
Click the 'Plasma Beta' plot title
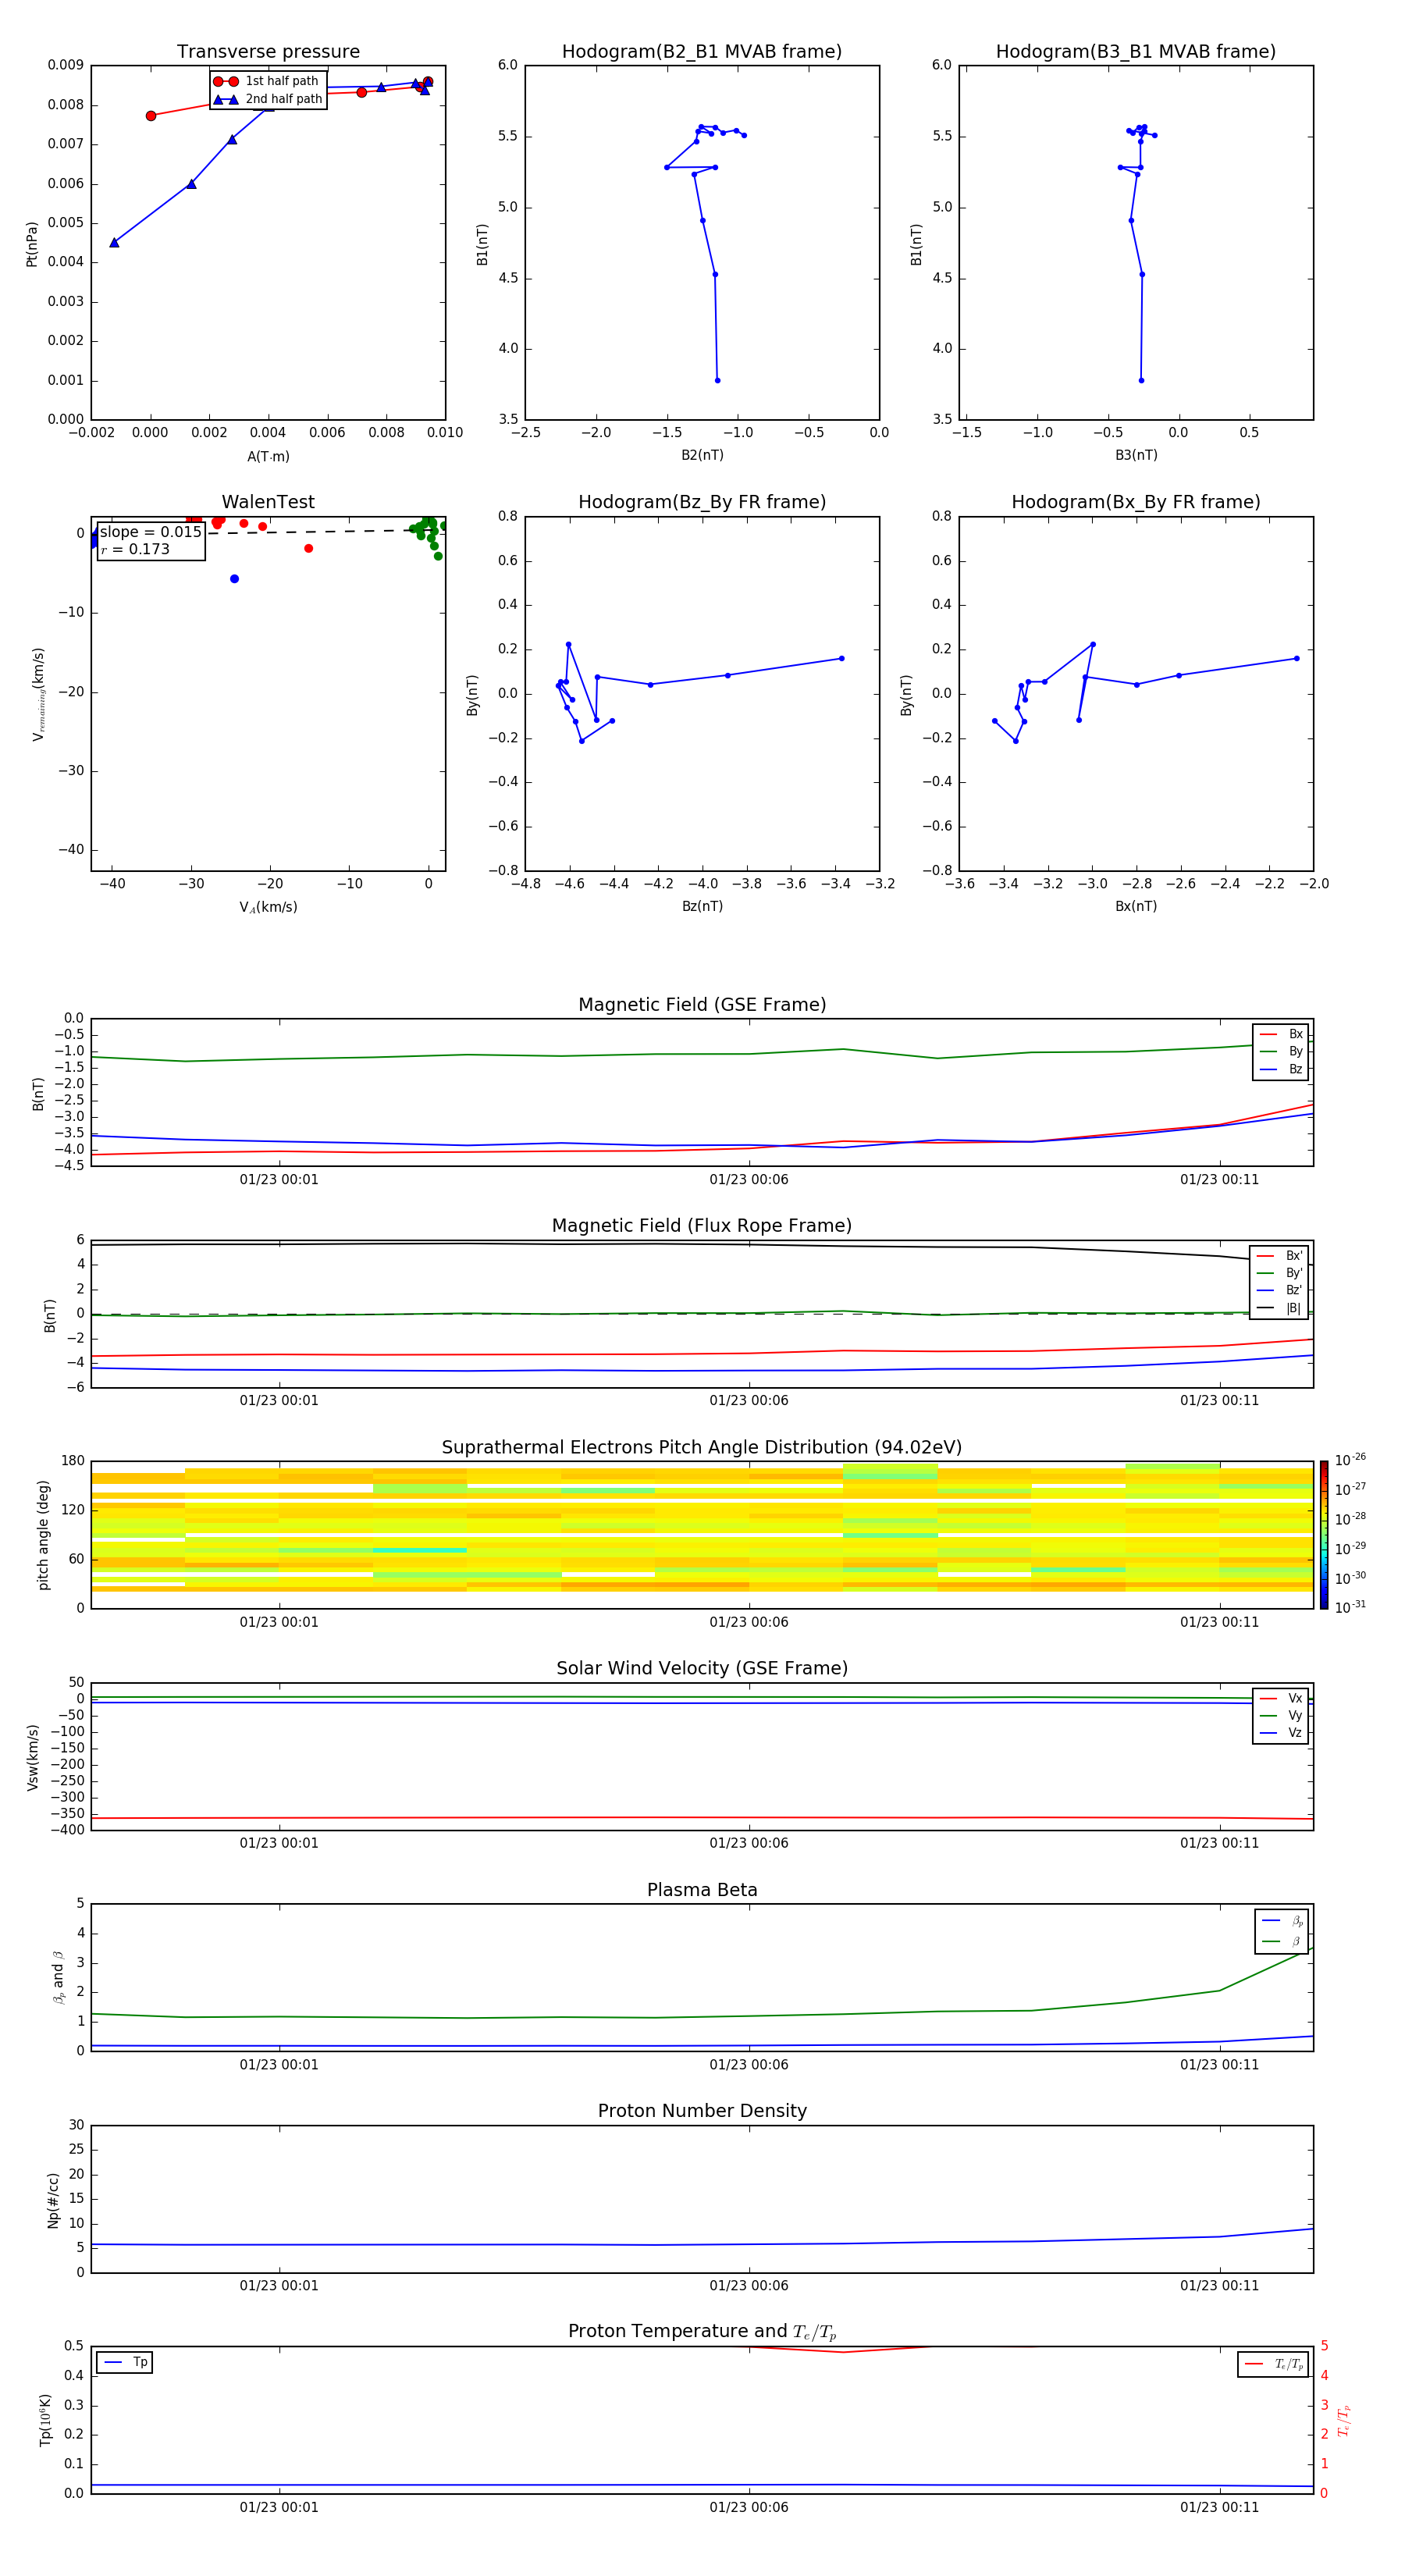pyautogui.click(x=702, y=1890)
